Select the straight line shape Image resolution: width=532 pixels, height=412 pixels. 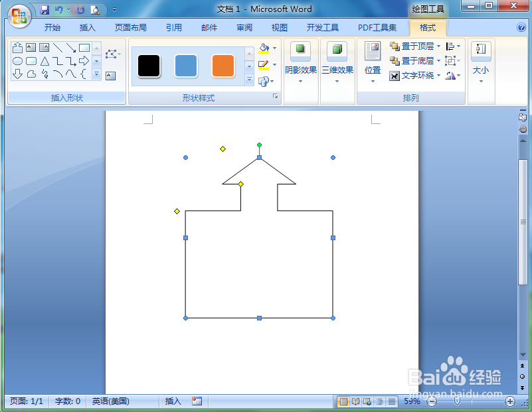tap(58, 47)
